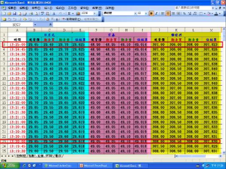Click the Save icon in the toolbar
This screenshot has width=226, height=169.
[x=14, y=14]
